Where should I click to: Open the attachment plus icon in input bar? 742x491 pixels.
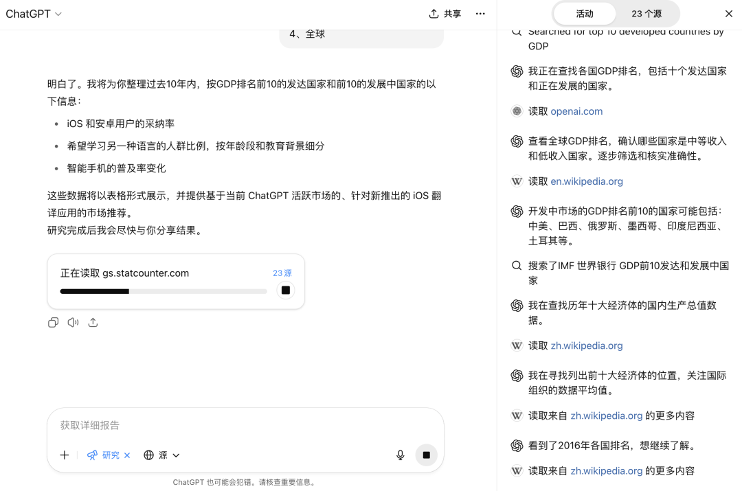(64, 455)
